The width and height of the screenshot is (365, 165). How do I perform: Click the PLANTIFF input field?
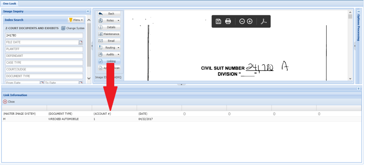point(44,49)
